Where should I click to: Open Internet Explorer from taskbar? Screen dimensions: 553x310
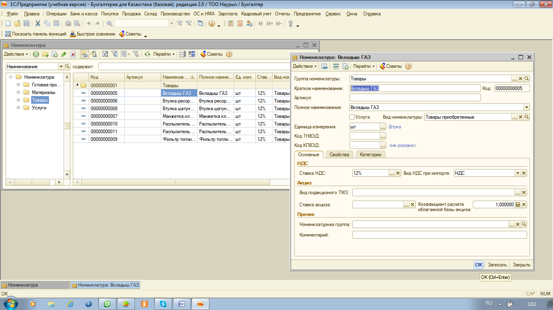point(70,304)
